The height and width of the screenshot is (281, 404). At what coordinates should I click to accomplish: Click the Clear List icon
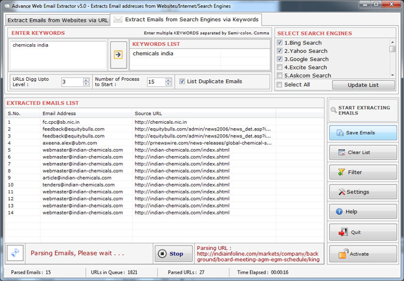pos(342,152)
